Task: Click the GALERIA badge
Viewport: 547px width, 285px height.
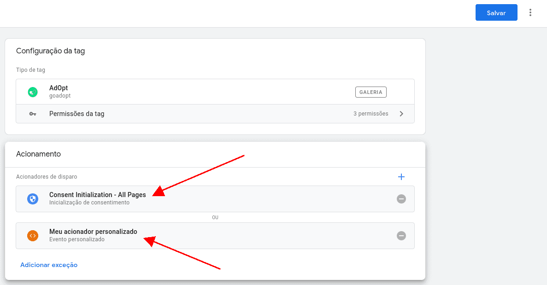Action: [x=371, y=92]
